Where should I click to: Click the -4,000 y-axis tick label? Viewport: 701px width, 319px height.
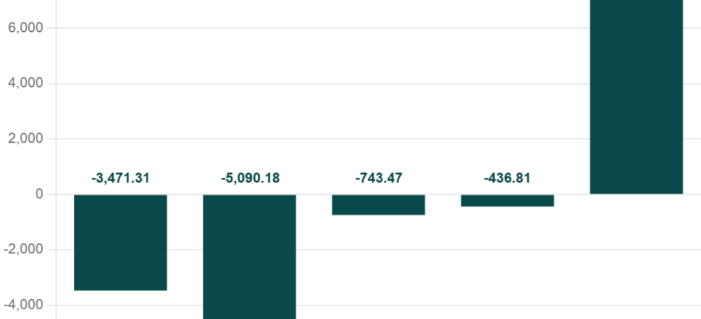tap(23, 305)
